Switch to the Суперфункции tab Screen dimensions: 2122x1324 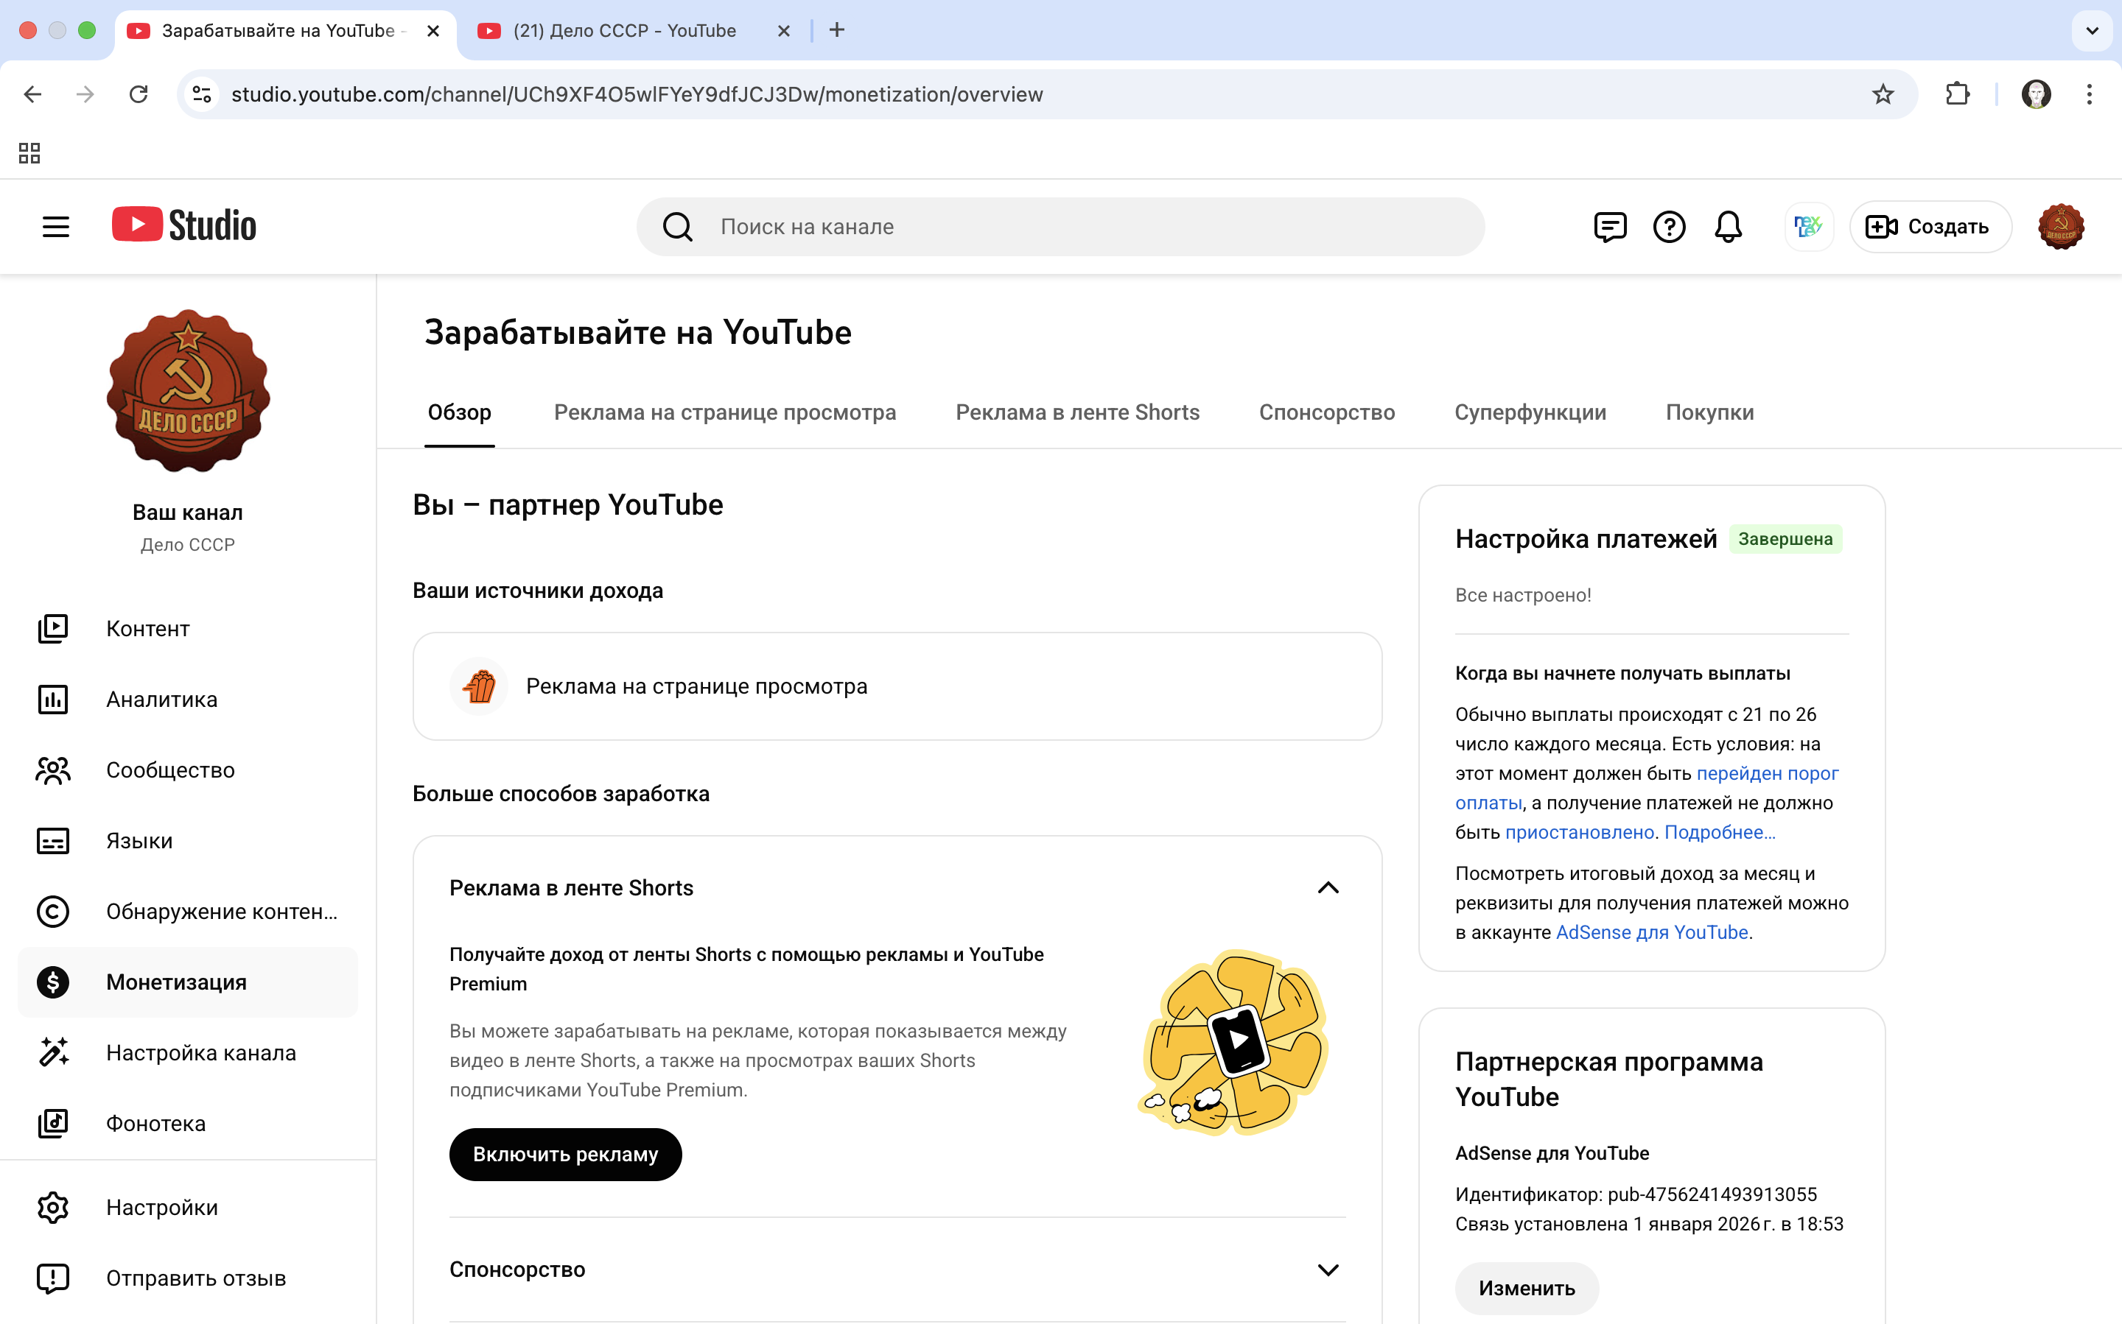click(x=1530, y=412)
